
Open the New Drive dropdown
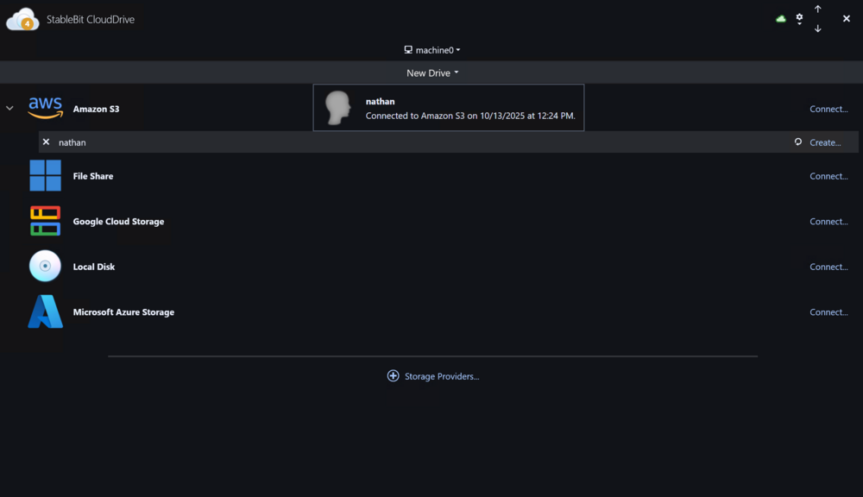click(432, 72)
